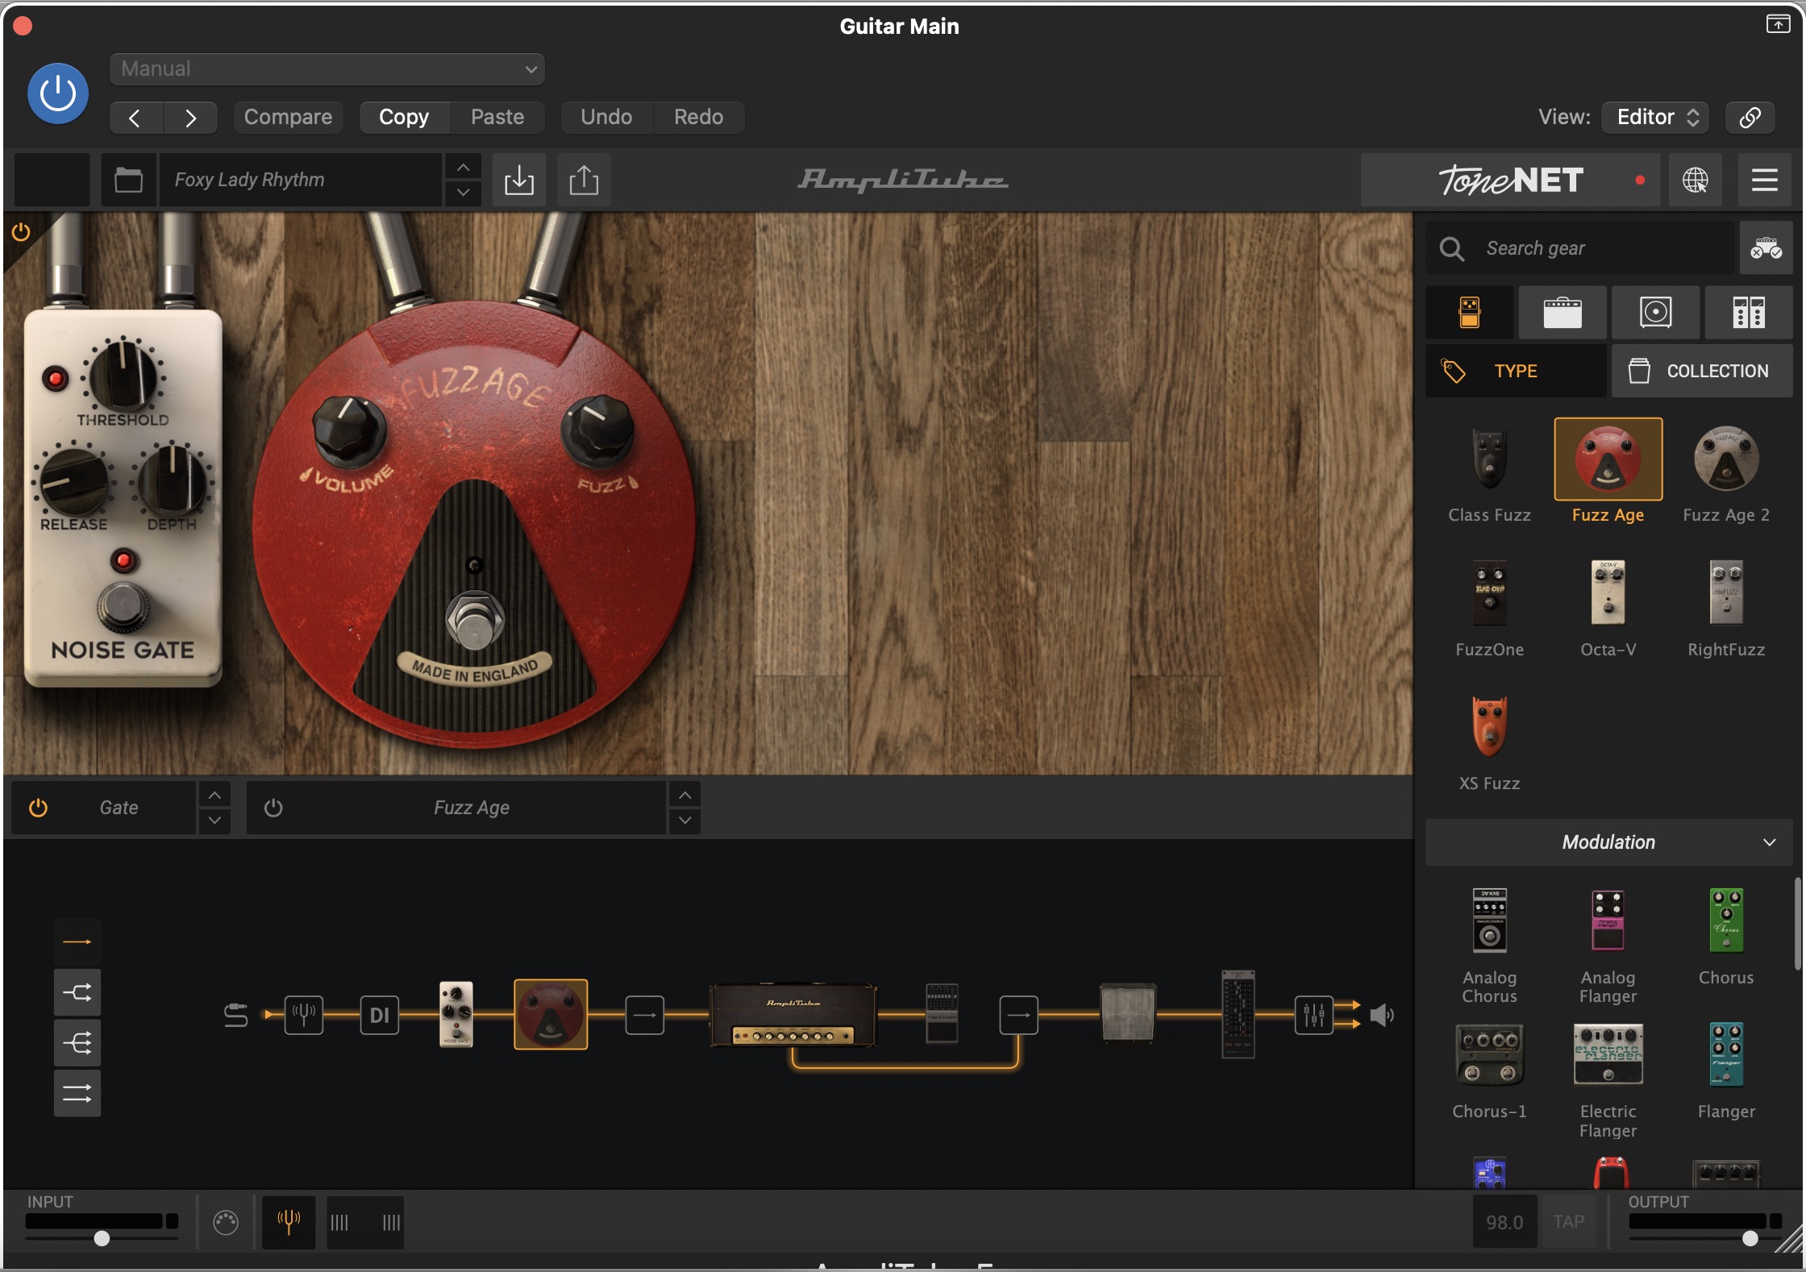Select the single serial chain routing
This screenshot has height=1272, width=1806.
[77, 942]
